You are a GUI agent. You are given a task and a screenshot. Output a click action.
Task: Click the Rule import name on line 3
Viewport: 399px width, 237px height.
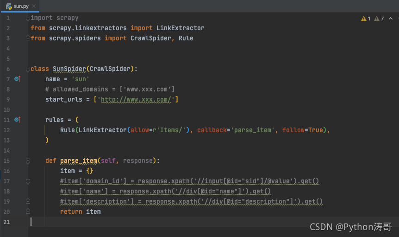pyautogui.click(x=186, y=38)
